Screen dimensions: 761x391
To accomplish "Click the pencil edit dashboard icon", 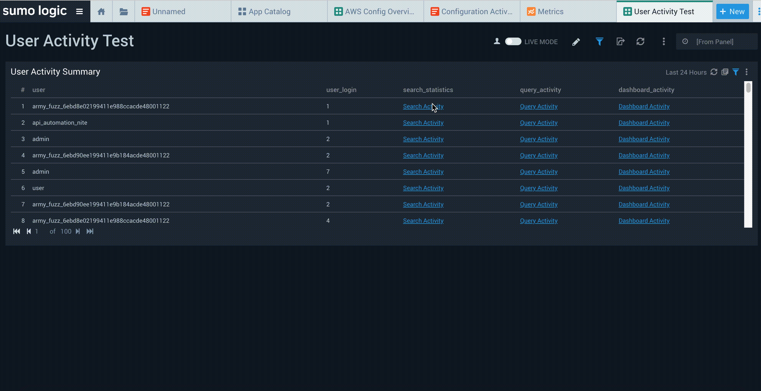I will pos(576,42).
